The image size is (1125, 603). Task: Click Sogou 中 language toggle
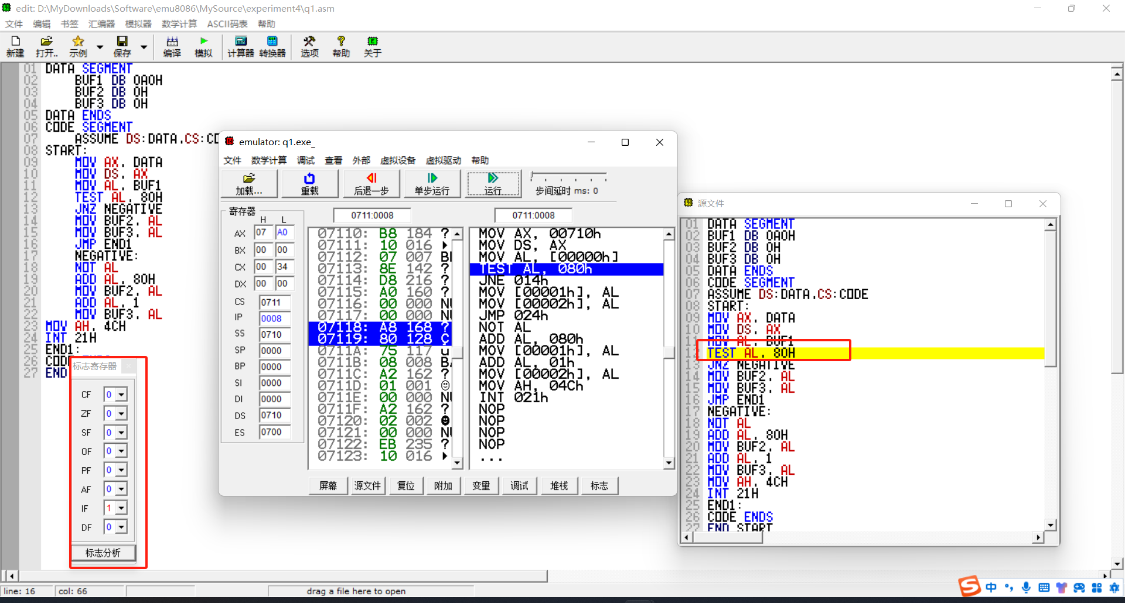click(991, 587)
